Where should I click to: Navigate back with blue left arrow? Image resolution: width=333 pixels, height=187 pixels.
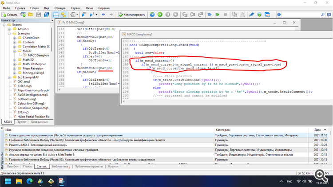click(103, 15)
